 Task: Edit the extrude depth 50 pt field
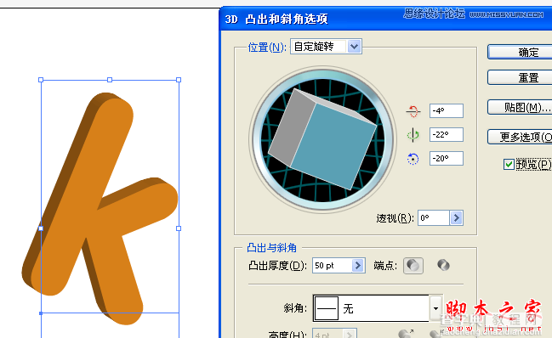[333, 265]
